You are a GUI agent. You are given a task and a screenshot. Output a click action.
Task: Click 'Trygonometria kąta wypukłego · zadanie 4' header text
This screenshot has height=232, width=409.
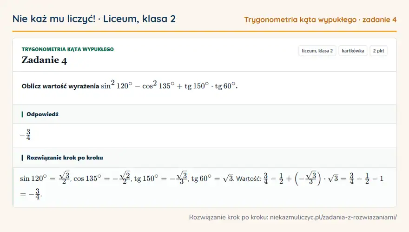click(320, 20)
